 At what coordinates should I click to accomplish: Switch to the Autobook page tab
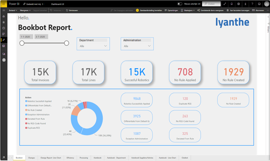97,158
